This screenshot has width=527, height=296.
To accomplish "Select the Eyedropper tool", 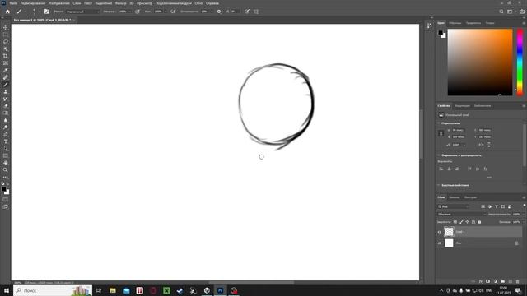I will (x=6, y=70).
